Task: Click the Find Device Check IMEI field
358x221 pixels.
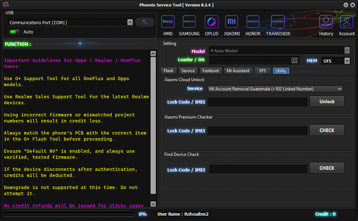Action: coord(258,169)
